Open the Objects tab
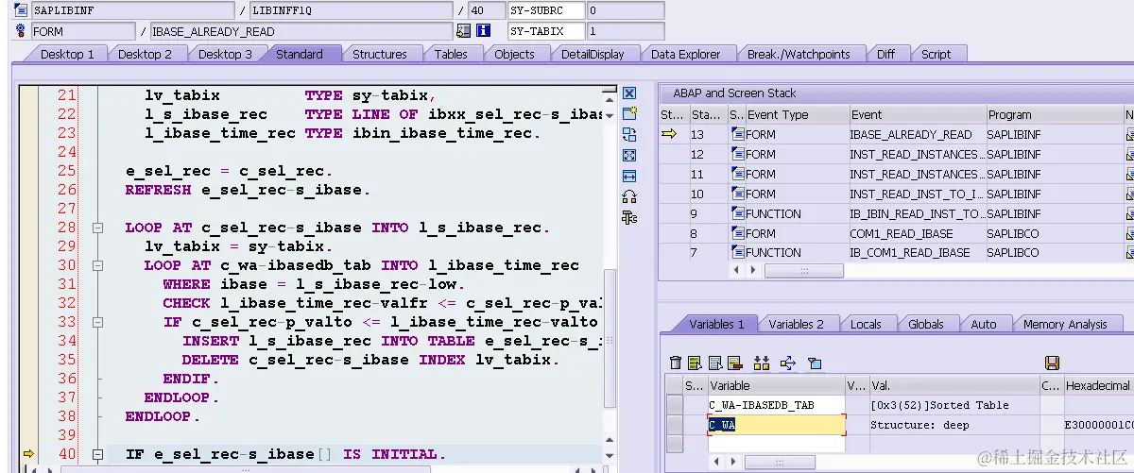The height and width of the screenshot is (473, 1134). click(514, 54)
